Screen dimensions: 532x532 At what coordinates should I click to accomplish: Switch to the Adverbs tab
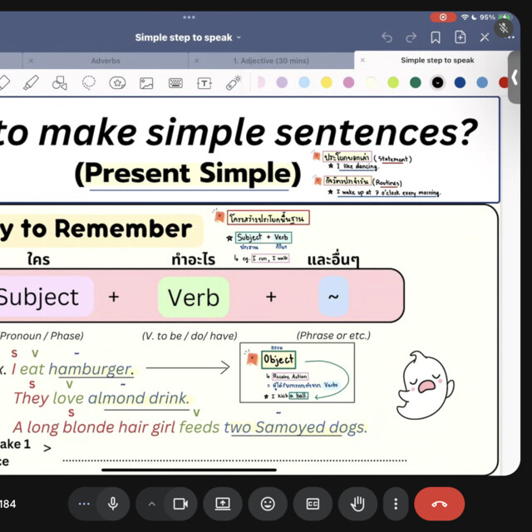106,61
